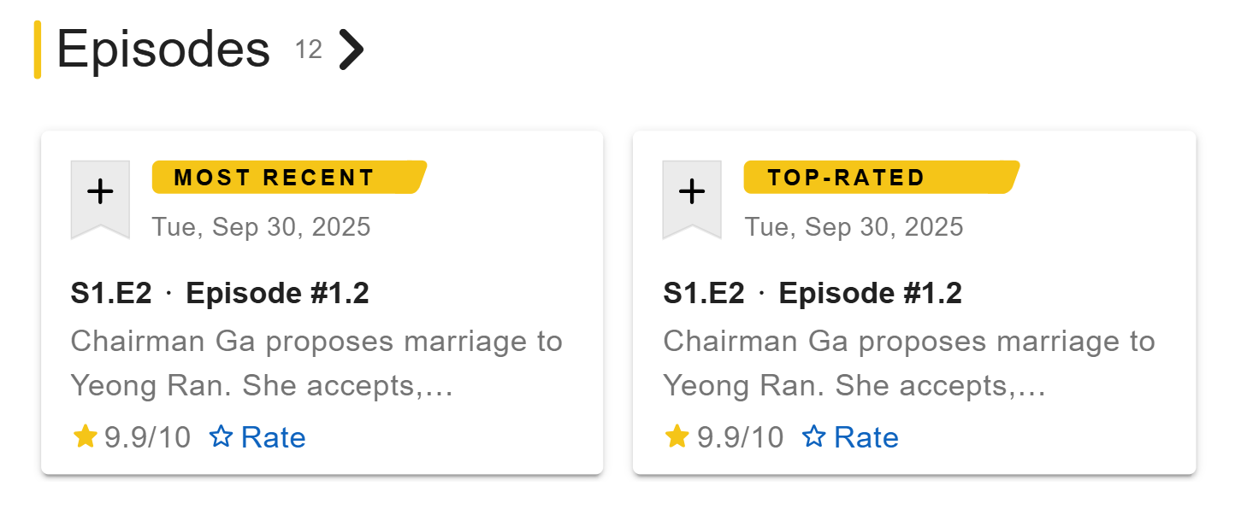
Task: Click the chevron arrow beside Episodes
Action: [351, 50]
